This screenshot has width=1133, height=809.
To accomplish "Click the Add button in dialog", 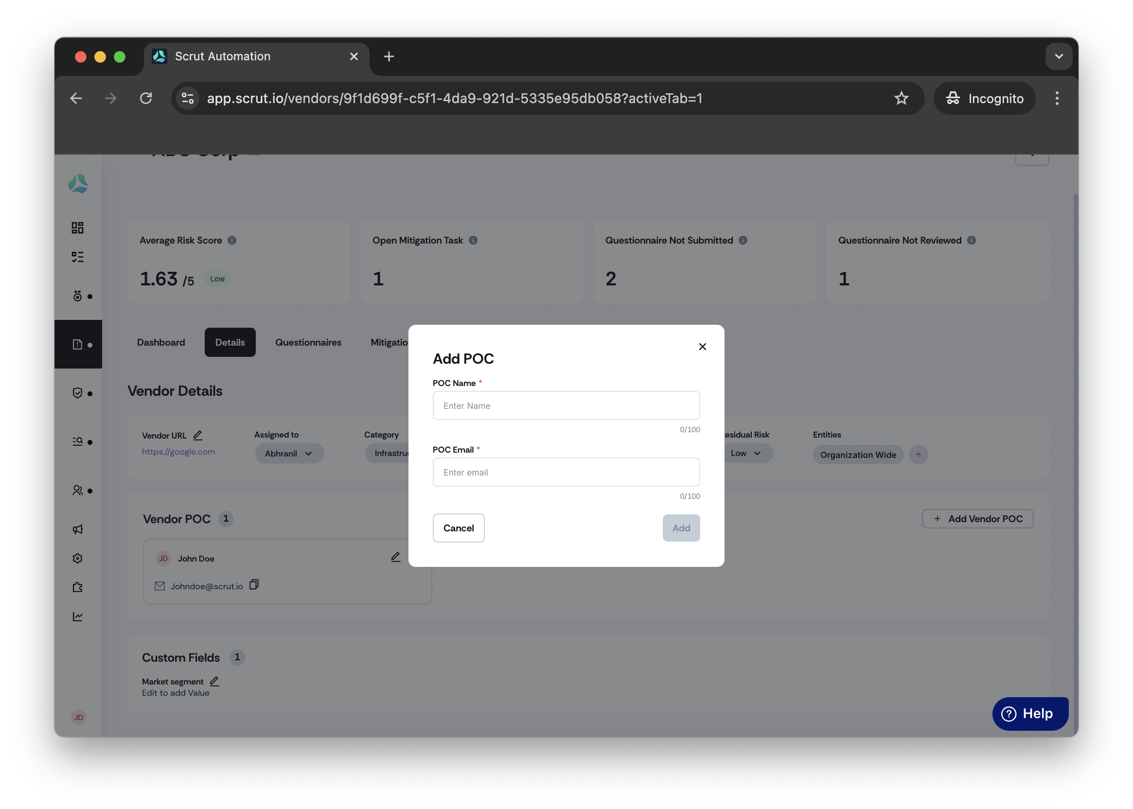I will [x=681, y=528].
